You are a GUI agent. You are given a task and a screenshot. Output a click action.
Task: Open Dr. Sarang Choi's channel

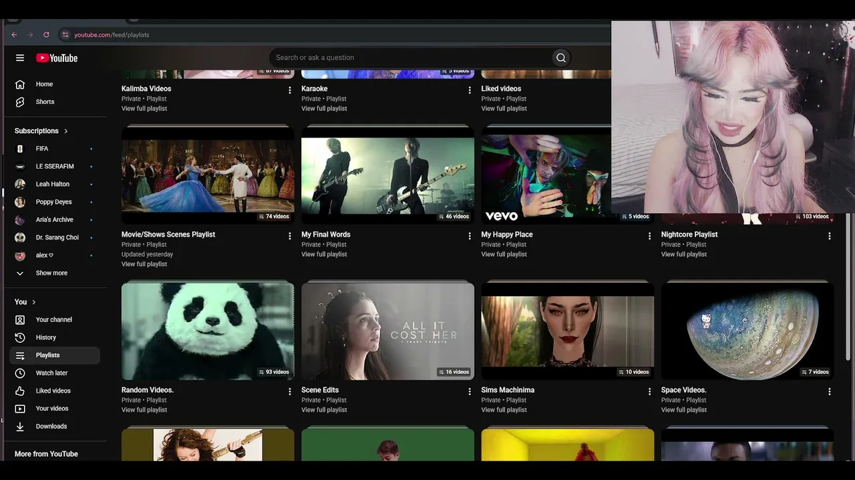55,237
